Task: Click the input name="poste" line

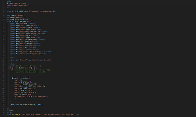Action: [x=25, y=38]
